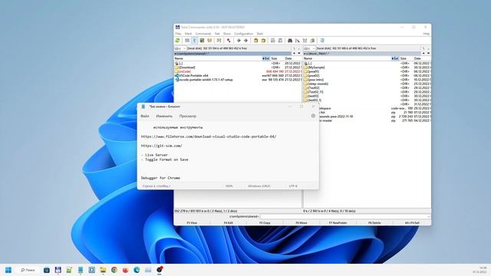Open Configuration menu in Total Commander
Screen dimensions: 491x276
click(x=244, y=34)
